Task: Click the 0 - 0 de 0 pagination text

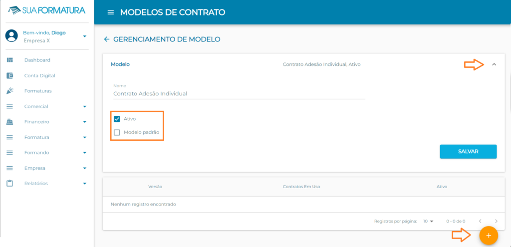Action: tap(456, 221)
